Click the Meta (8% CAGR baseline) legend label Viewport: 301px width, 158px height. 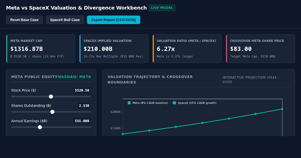[150, 103]
